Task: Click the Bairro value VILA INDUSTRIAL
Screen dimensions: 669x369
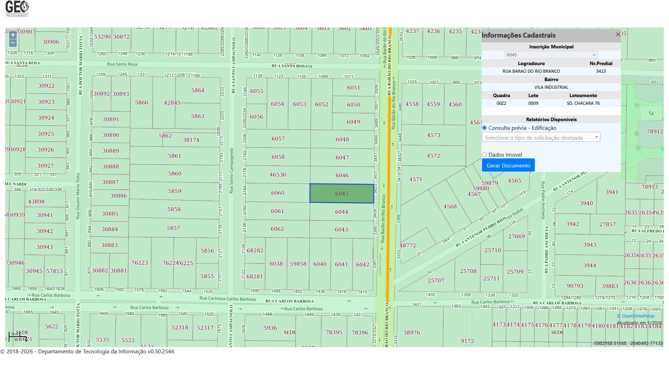Action: pos(551,87)
